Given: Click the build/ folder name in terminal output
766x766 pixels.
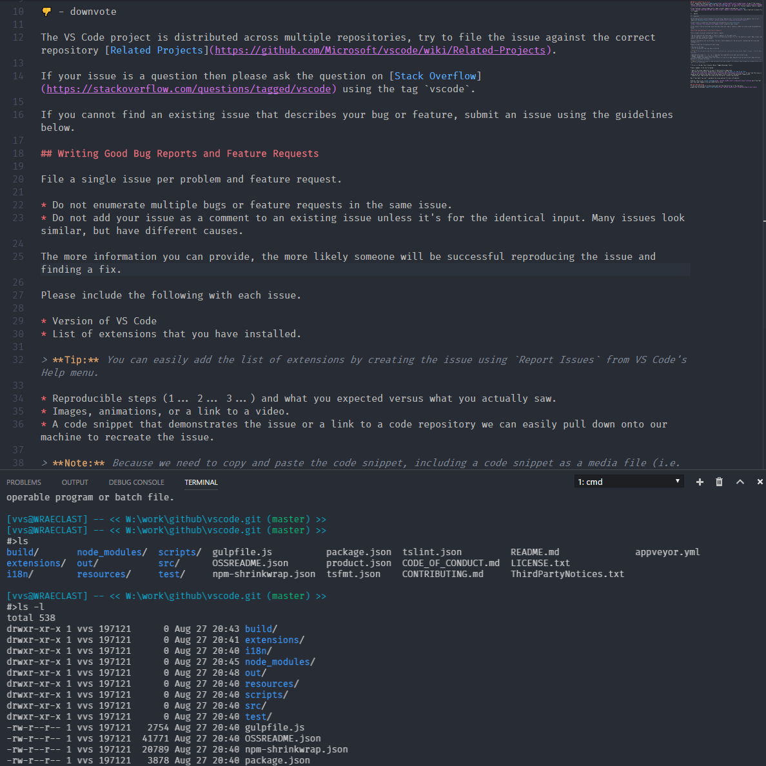Looking at the screenshot, I should tap(21, 552).
